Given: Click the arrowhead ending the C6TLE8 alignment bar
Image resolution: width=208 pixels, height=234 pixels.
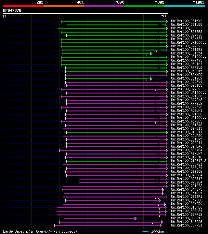Looking at the screenshot, I should pos(166,25).
